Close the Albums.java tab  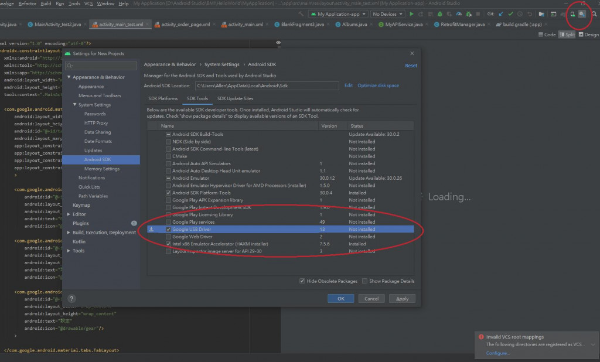pos(371,25)
